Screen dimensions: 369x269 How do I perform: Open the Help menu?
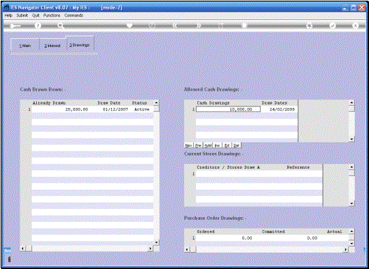tap(8, 15)
